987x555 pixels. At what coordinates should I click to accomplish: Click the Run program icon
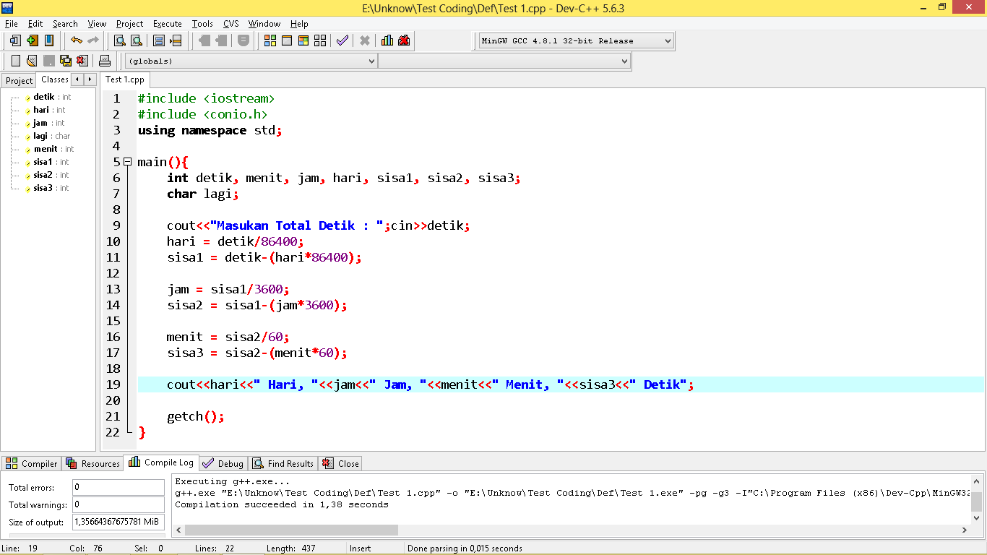click(287, 40)
